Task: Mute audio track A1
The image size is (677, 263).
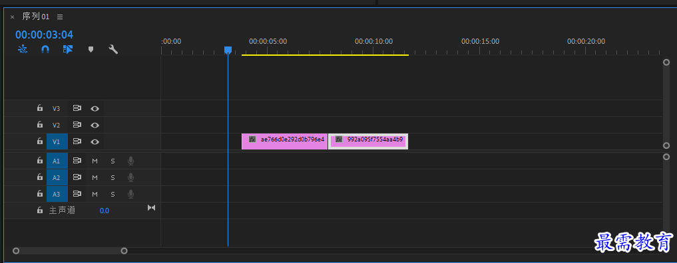Action: click(x=95, y=161)
